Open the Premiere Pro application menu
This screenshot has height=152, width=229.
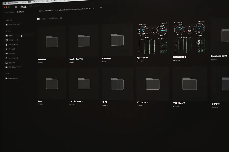(13, 3)
